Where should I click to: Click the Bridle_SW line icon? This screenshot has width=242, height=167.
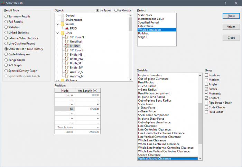click(67, 68)
